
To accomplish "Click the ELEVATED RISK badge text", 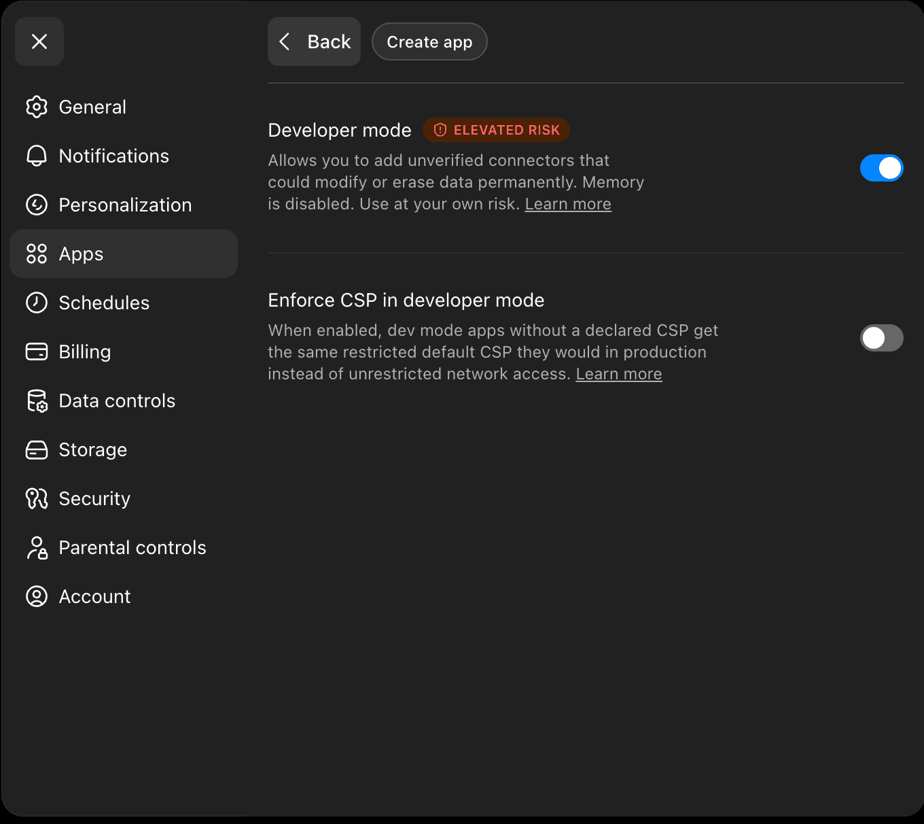I will [x=507, y=130].
